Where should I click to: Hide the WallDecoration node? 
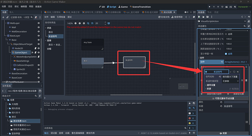39,31
